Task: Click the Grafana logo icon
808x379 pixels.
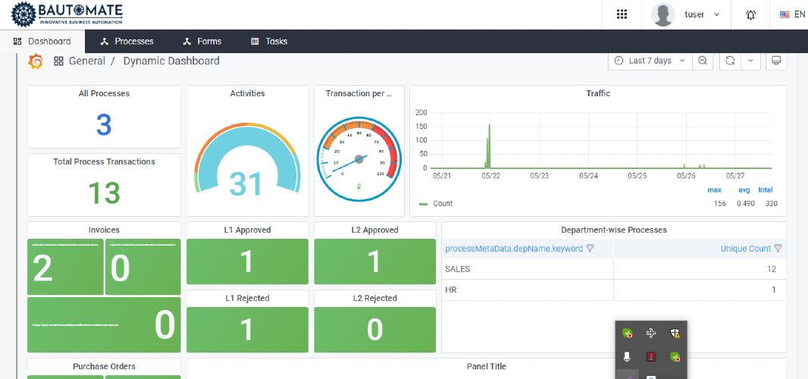Action: [36, 61]
